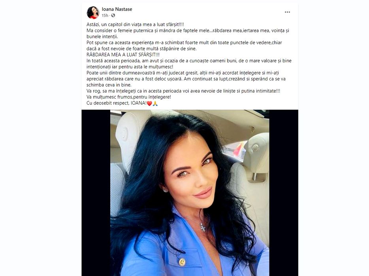
Task: Click the sentence beginning 'Pot spune ca aceasta'
Action: point(184,46)
